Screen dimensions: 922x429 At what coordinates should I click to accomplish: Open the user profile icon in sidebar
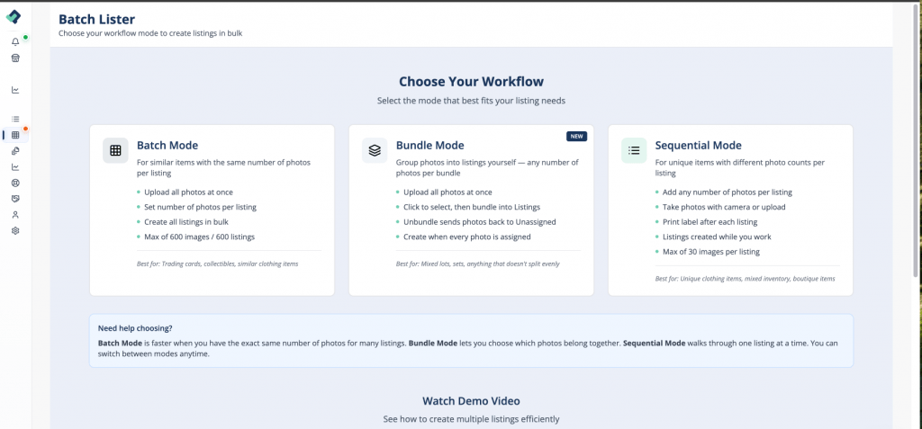[15, 214]
